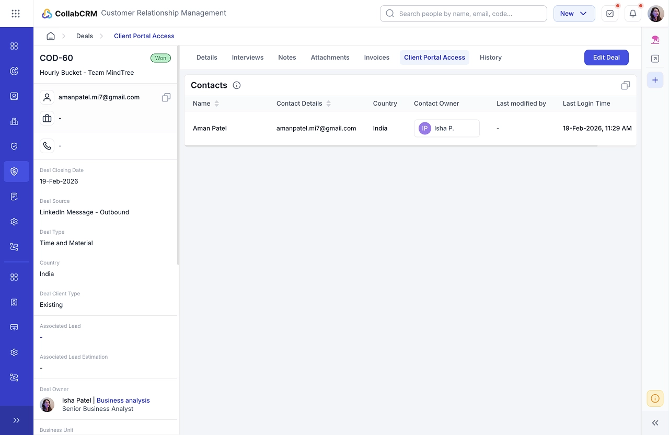Switch to the Interviews tab
The width and height of the screenshot is (669, 435).
[248, 58]
